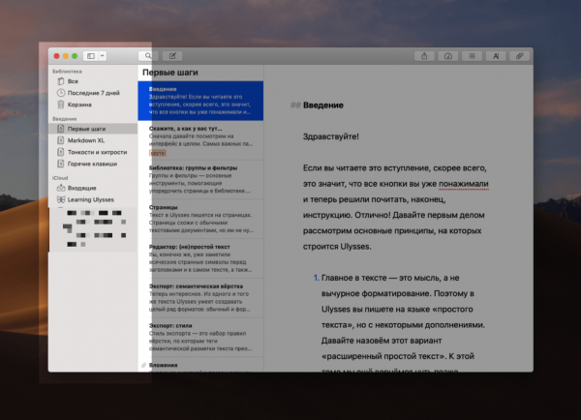Click the sheet icon beside Markdown XL
Viewport: 581px width, 420px height.
point(61,140)
